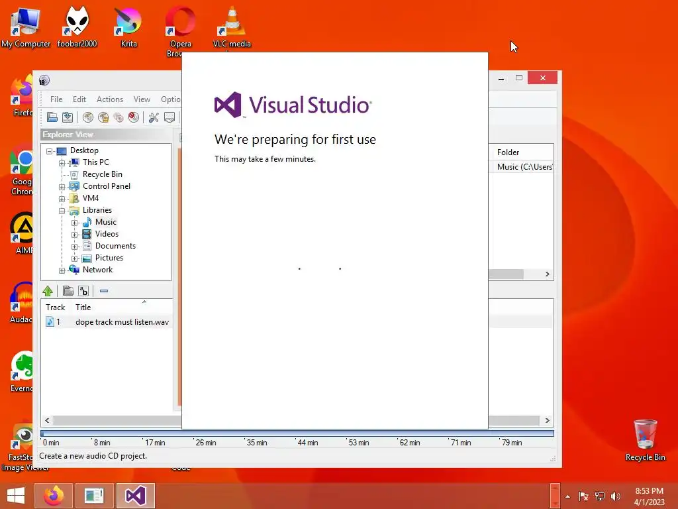Click the devices tray icon in toolbar

coord(169,117)
